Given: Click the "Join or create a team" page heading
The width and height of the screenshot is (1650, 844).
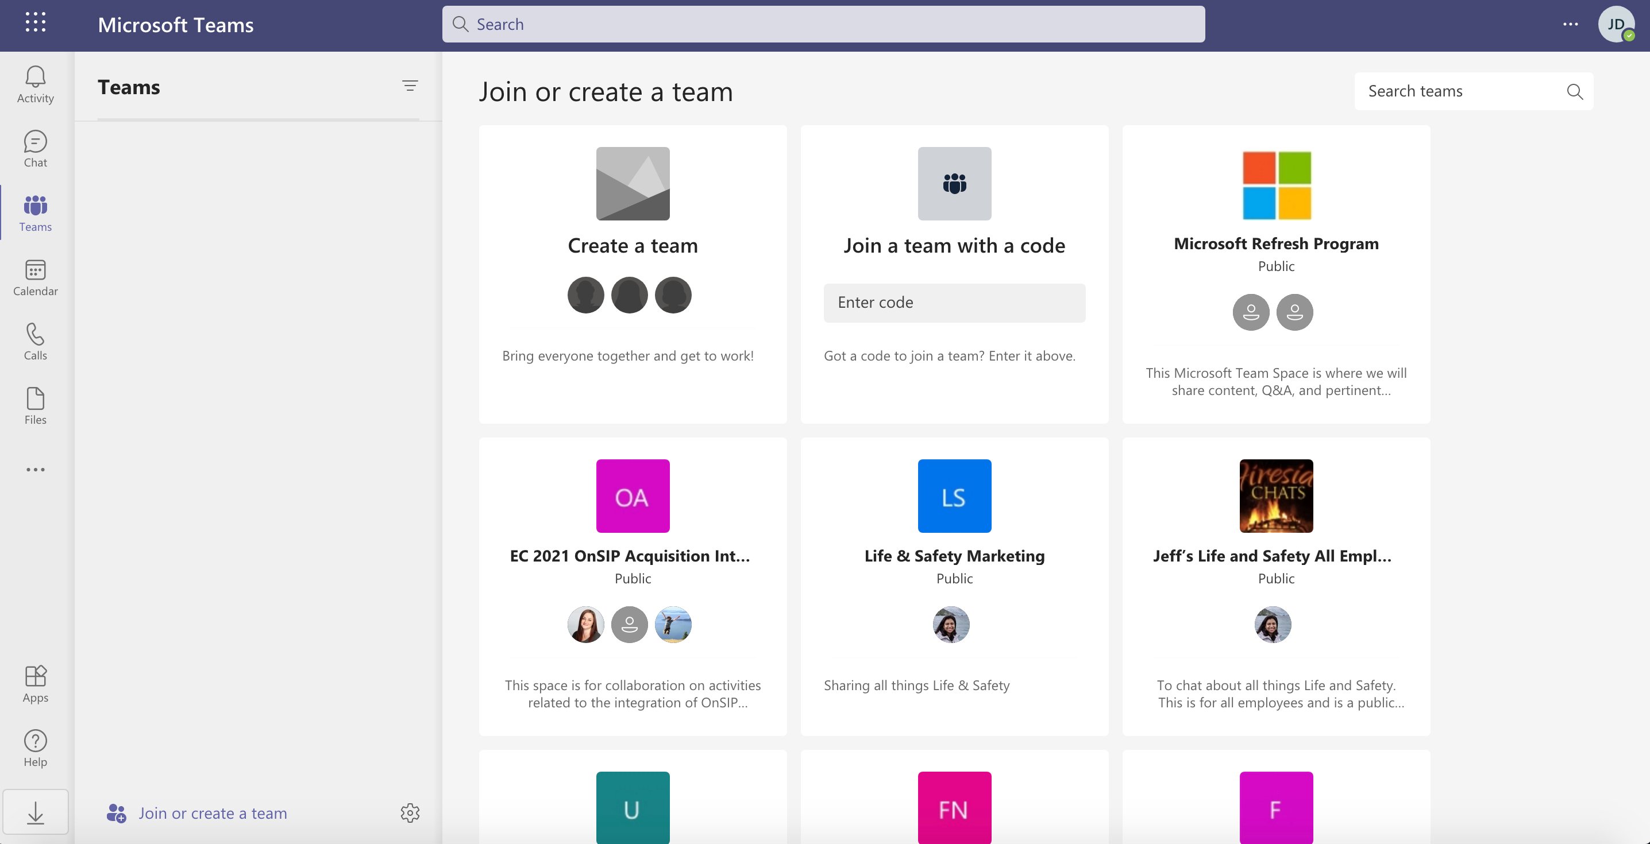Looking at the screenshot, I should [x=606, y=92].
